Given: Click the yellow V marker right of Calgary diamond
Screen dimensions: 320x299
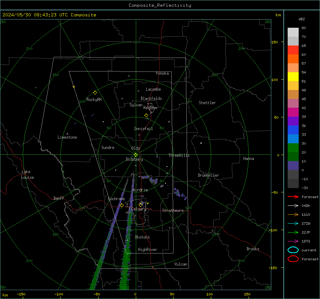Looking at the screenshot, I should 148,203.
